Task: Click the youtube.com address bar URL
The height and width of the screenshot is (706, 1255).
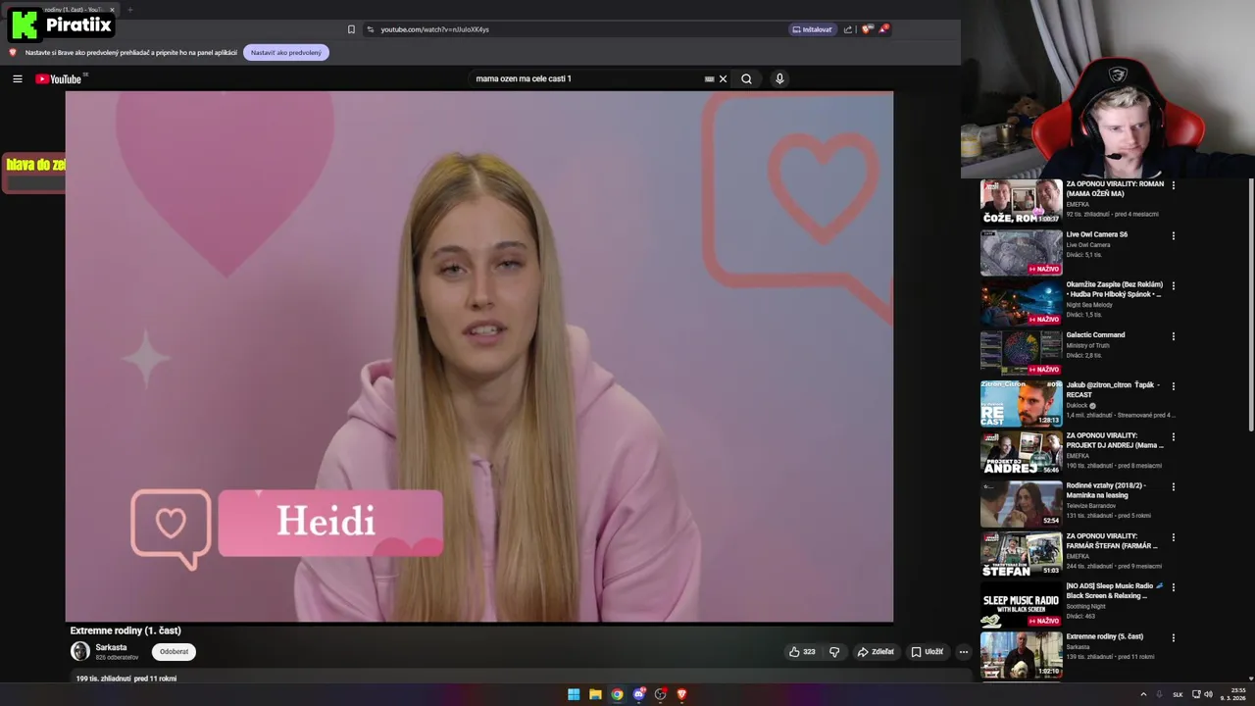Action: point(434,29)
